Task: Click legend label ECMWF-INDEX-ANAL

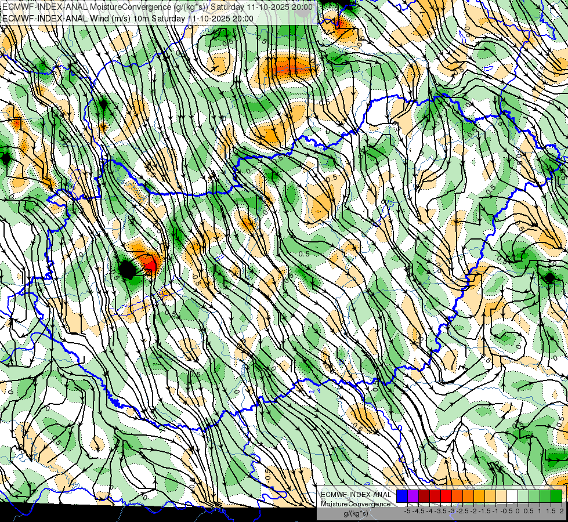Action: click(356, 495)
